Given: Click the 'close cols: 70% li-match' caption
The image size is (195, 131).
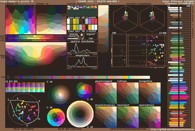Looking at the screenshot, I should 82,31.
